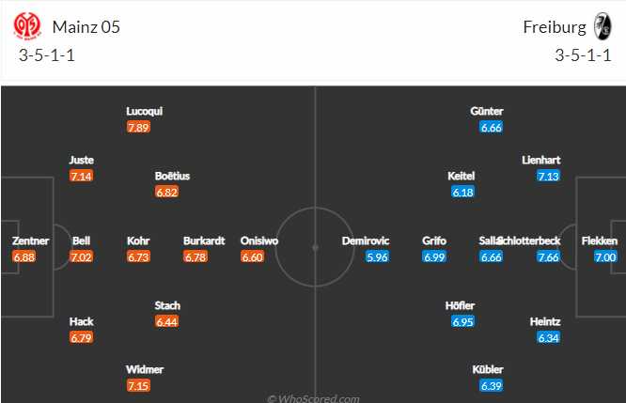Image resolution: width=626 pixels, height=403 pixels.
Task: Click player name Höfler
Action: (x=460, y=305)
